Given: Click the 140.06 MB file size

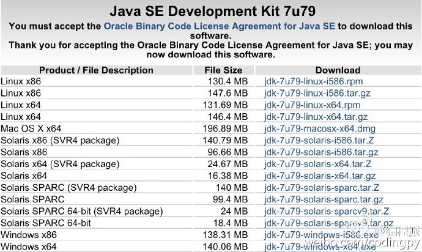Looking at the screenshot, I should click(x=225, y=246).
